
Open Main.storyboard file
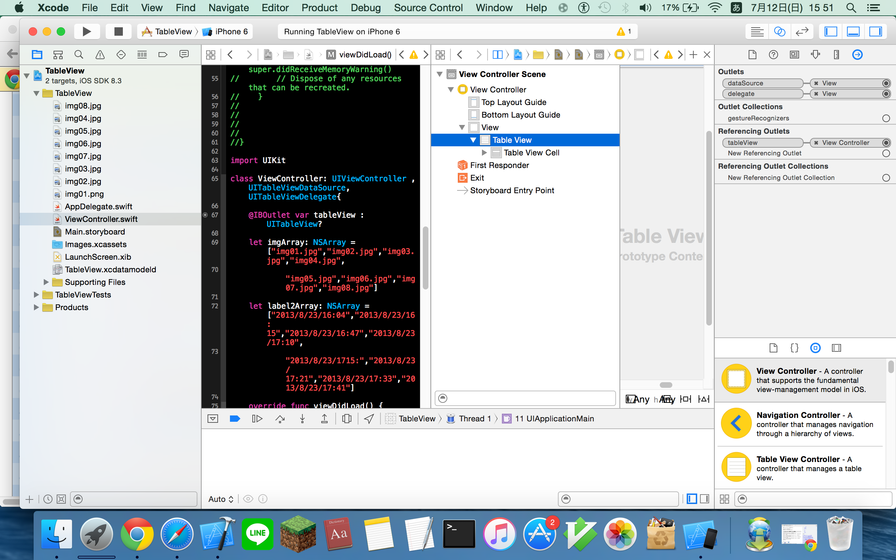[x=95, y=232]
